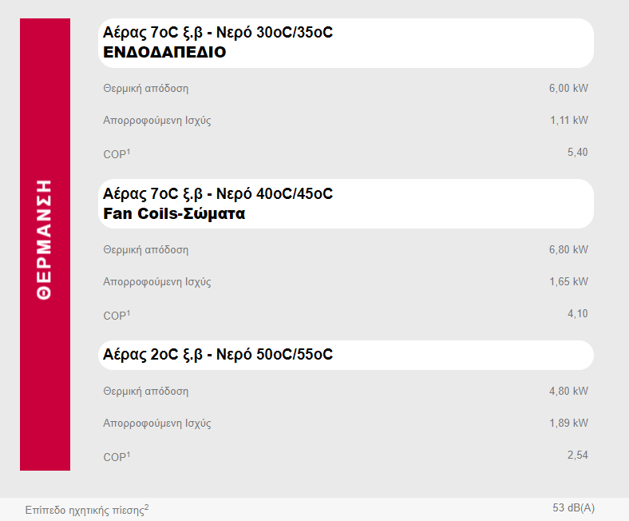This screenshot has height=521, width=629.
Task: Click Θερμική απόδοση label under Νερό 50οC/55οC
Action: click(145, 392)
